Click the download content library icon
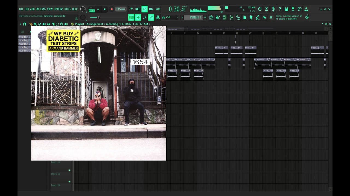The width and height of the screenshot is (350, 196). tap(306, 9)
